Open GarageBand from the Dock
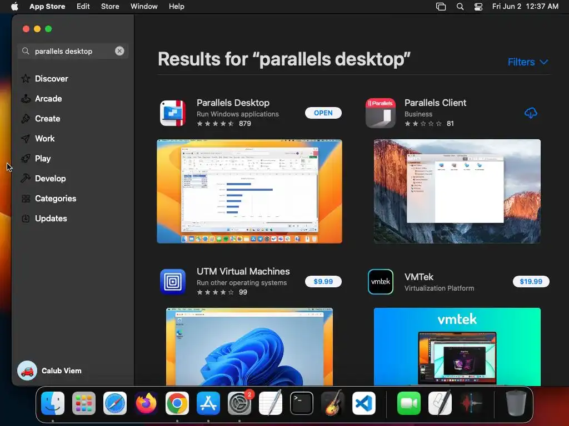 [x=333, y=403]
